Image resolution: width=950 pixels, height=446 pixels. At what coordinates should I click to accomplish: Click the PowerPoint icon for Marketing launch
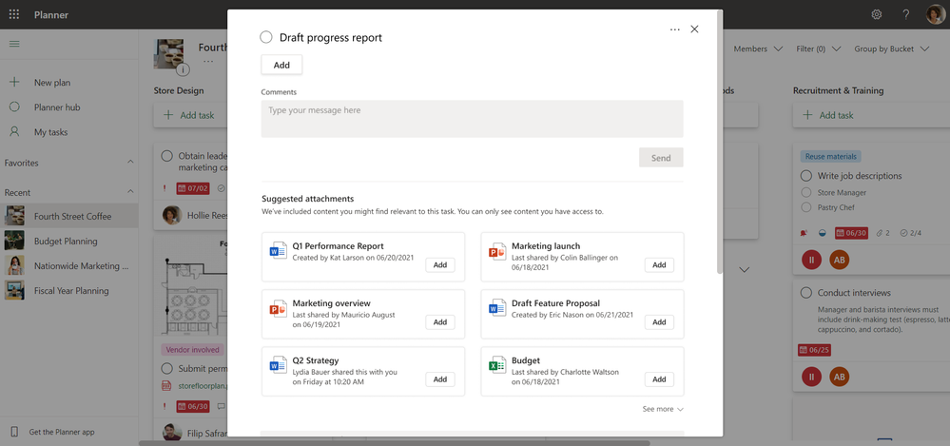tap(496, 251)
